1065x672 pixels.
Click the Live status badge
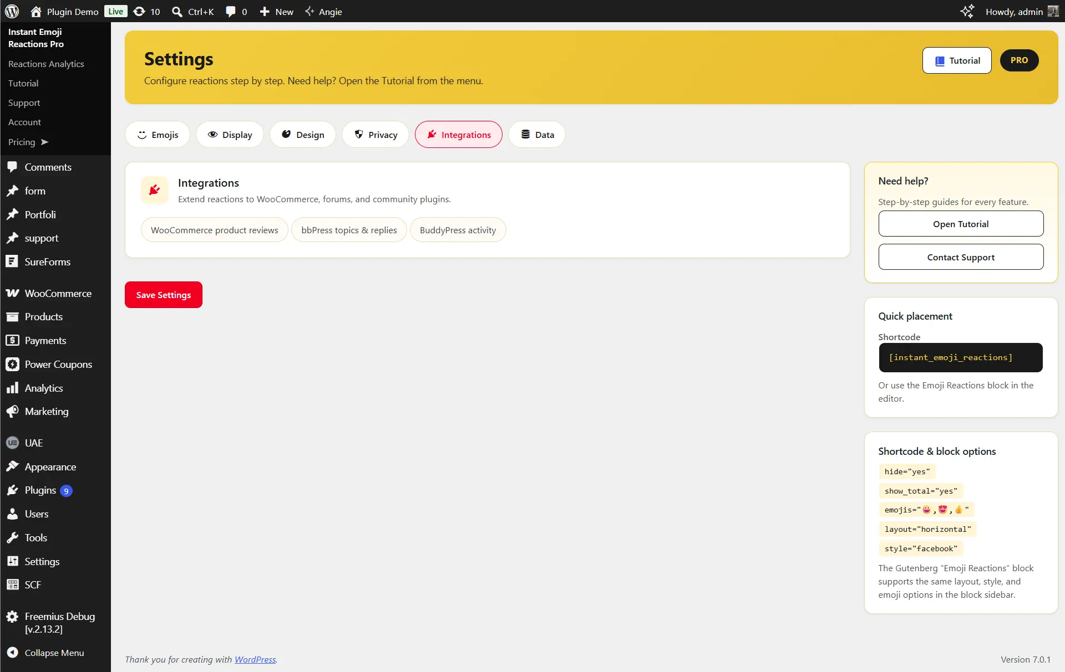tap(116, 12)
